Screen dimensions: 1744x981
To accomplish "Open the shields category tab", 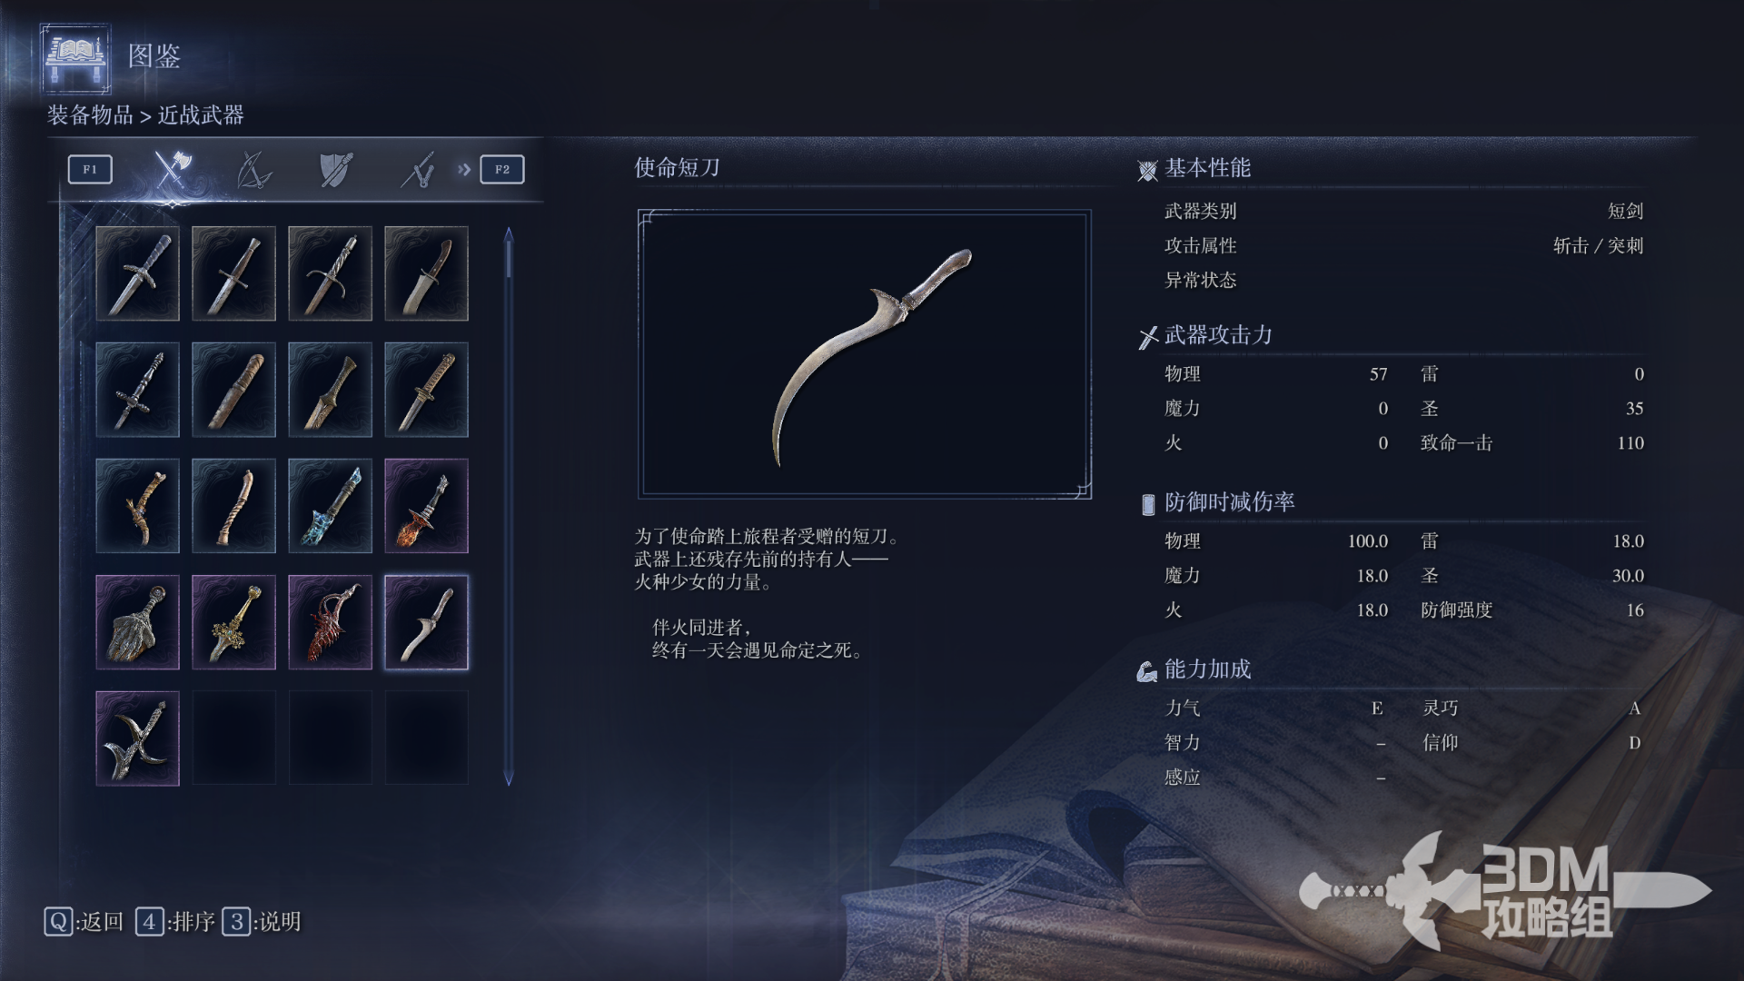I will click(x=336, y=170).
